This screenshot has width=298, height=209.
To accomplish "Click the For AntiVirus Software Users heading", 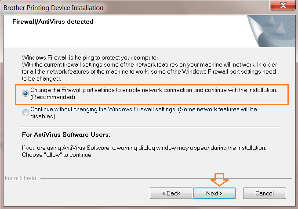I will (66, 134).
